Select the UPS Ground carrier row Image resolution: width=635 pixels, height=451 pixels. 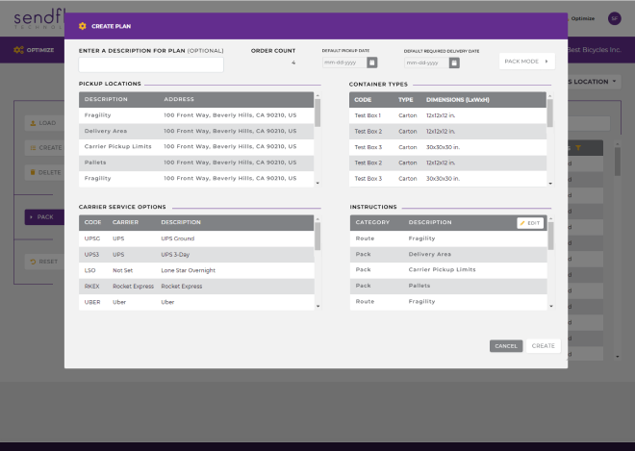coord(196,238)
